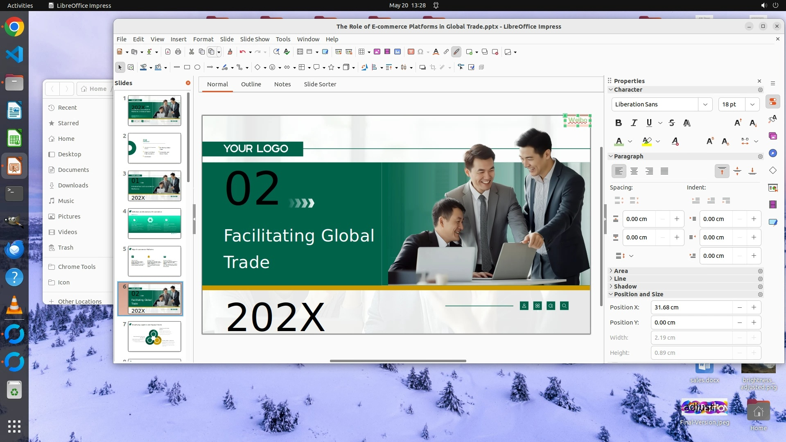Increase Position X with plus button
786x442 pixels.
[754, 307]
